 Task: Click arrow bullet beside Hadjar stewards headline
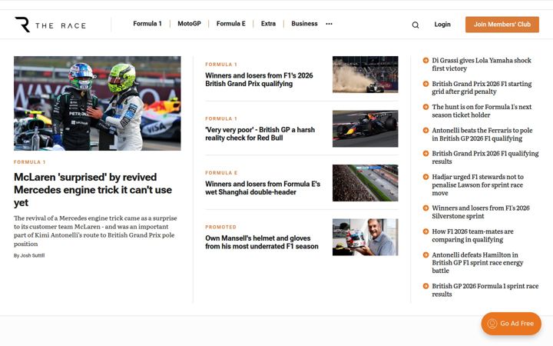[426, 177]
